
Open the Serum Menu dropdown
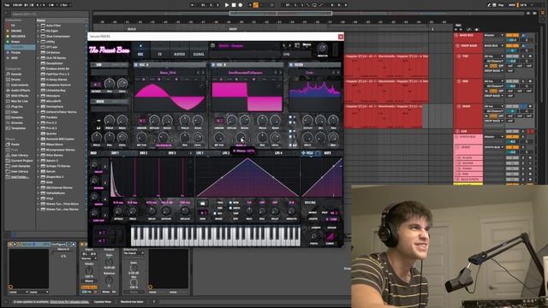pyautogui.click(x=307, y=44)
